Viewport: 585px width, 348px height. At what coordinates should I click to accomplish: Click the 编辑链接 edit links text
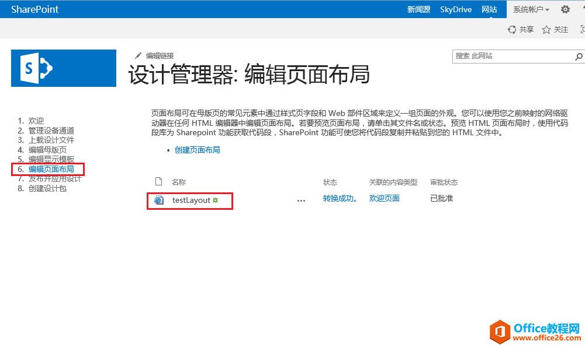(x=160, y=56)
